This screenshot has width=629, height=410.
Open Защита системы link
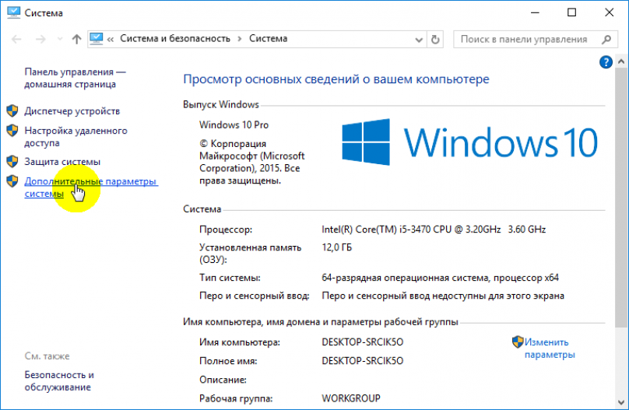(62, 162)
